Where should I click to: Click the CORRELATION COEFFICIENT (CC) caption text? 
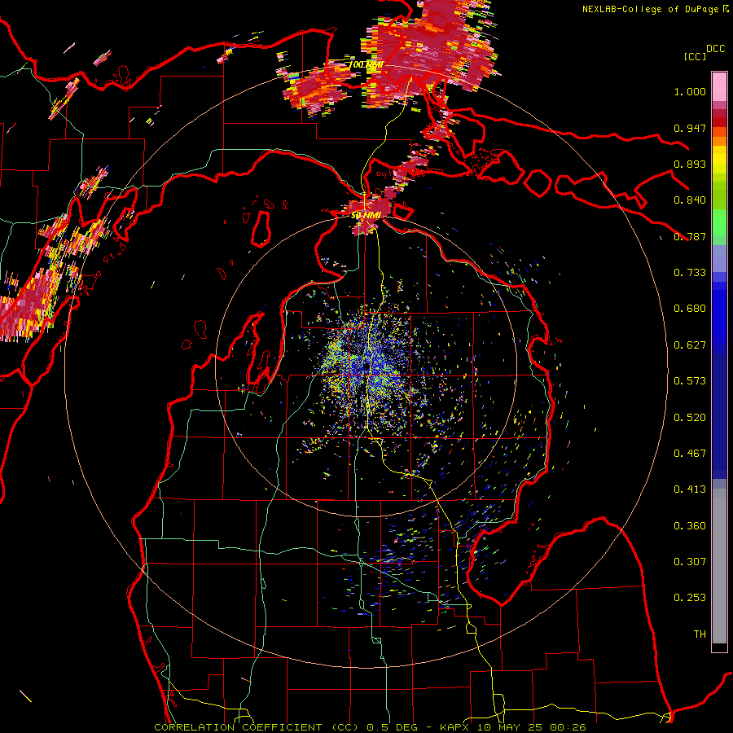point(258,727)
